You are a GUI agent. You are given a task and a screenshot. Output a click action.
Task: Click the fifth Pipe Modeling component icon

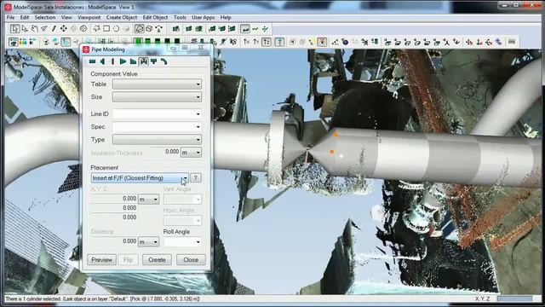click(x=133, y=61)
